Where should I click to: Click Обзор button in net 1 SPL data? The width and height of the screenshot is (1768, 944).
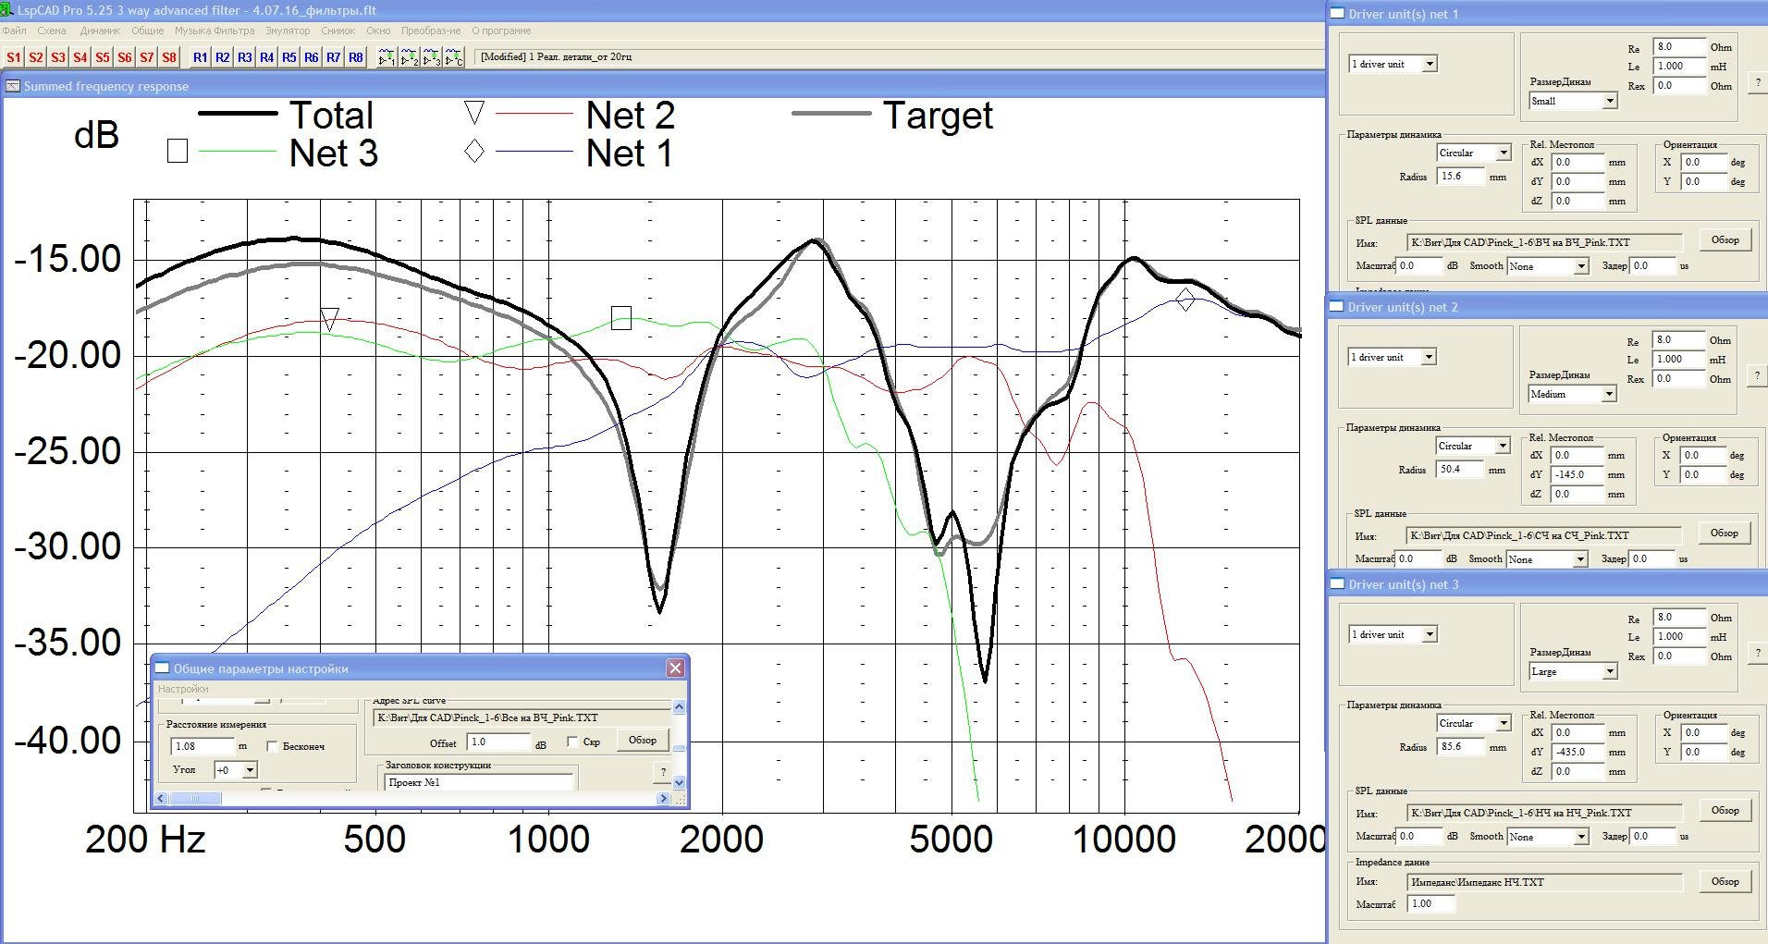tap(1725, 240)
